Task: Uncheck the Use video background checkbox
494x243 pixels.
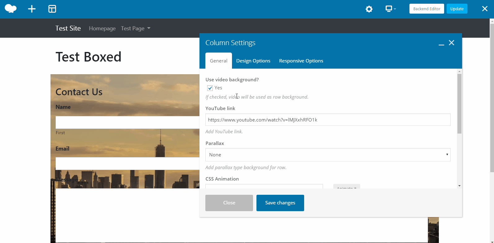Action: [210, 88]
